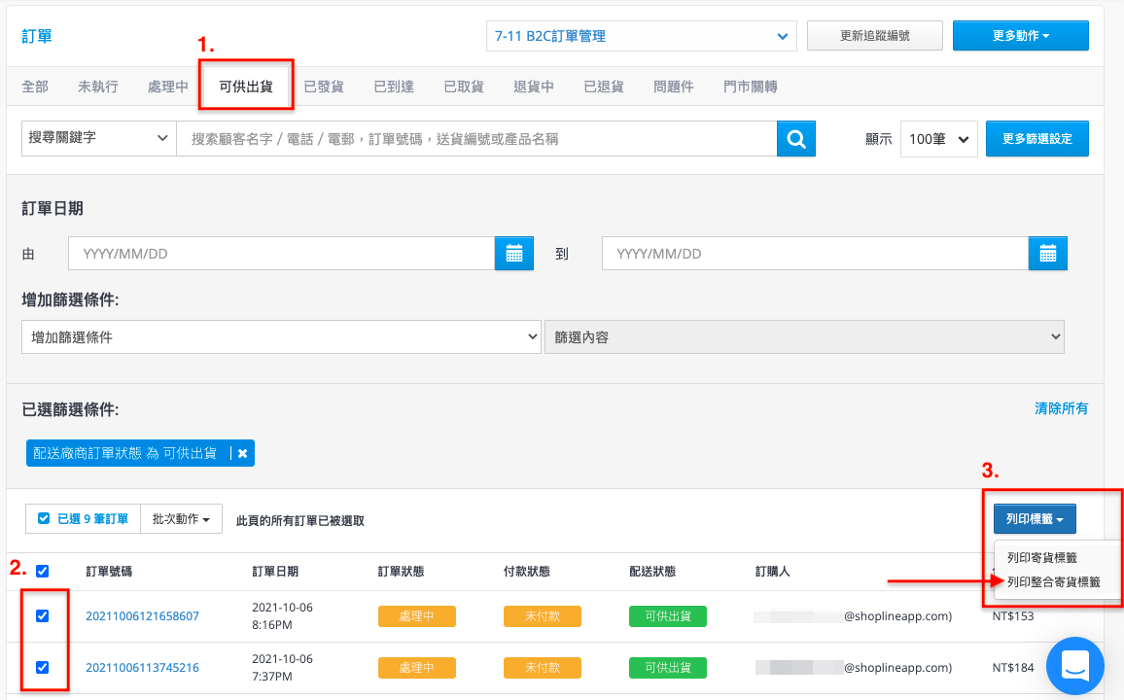Open the 篩選內容 select box

pyautogui.click(x=804, y=336)
